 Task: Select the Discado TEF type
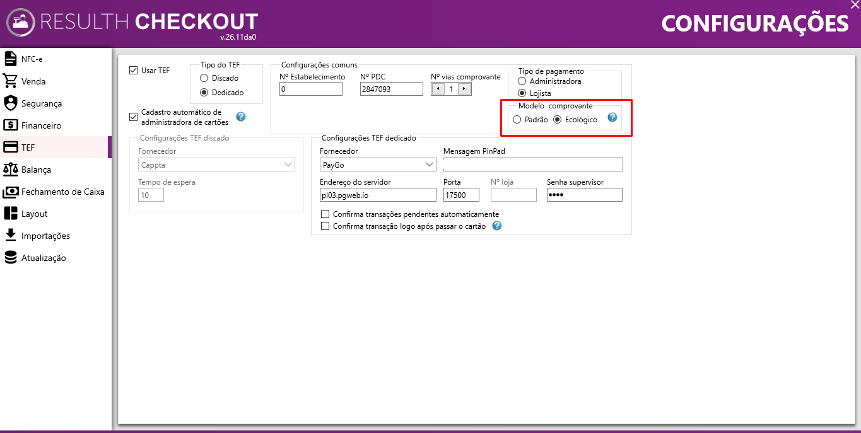pyautogui.click(x=204, y=78)
